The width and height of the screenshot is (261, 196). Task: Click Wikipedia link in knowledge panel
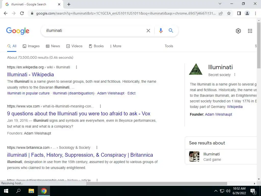[x=235, y=107]
